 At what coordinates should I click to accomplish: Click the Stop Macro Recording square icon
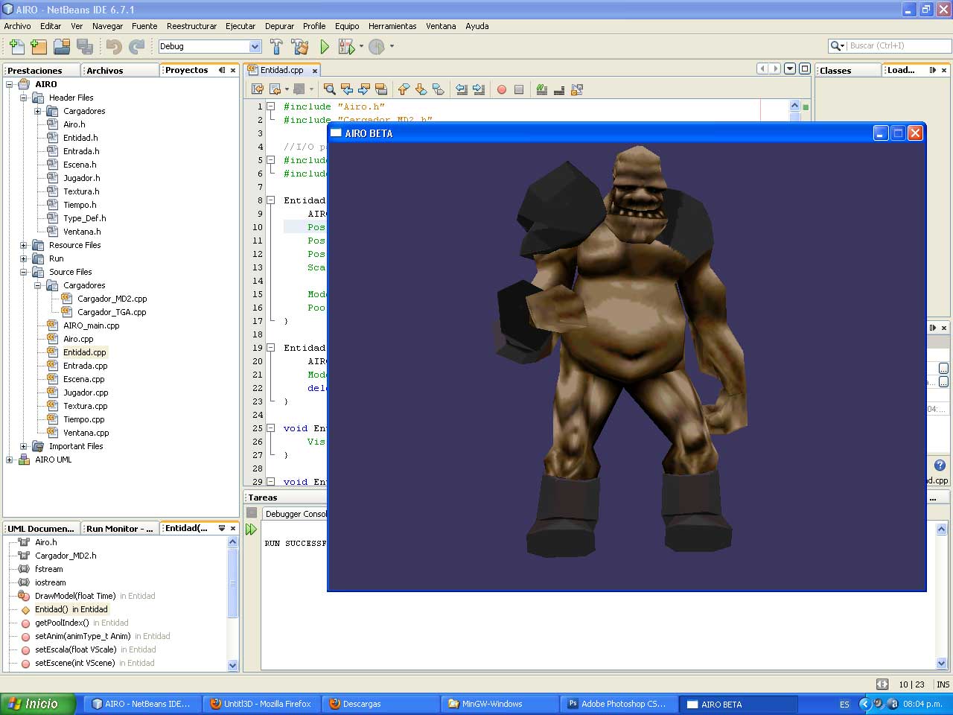519,89
